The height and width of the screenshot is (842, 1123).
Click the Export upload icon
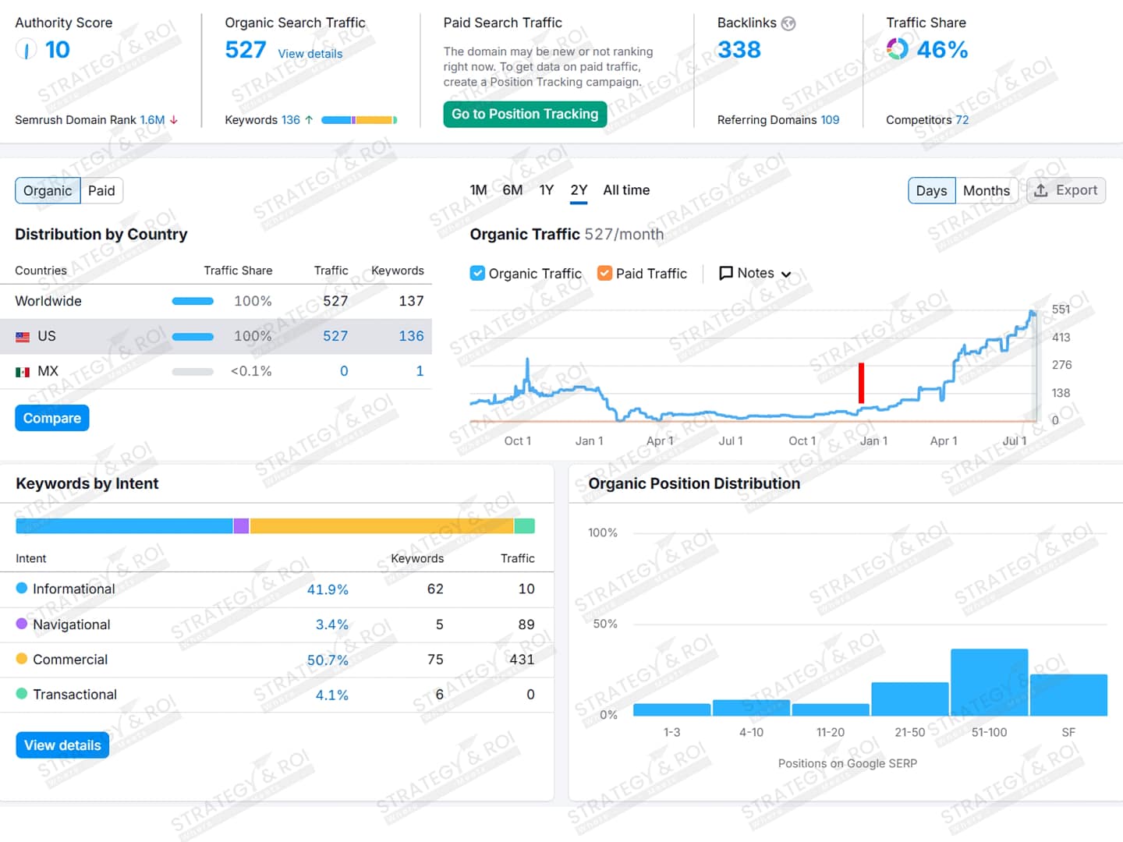click(1041, 190)
